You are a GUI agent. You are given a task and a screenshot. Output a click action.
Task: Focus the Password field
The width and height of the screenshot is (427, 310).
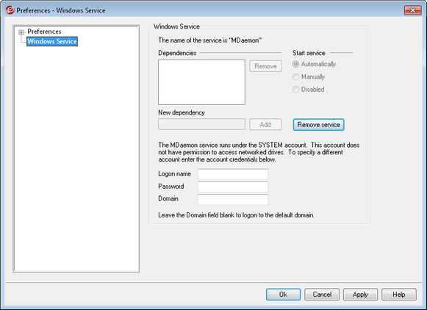233,187
